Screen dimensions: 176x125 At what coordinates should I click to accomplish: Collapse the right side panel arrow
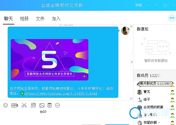coord(132,62)
